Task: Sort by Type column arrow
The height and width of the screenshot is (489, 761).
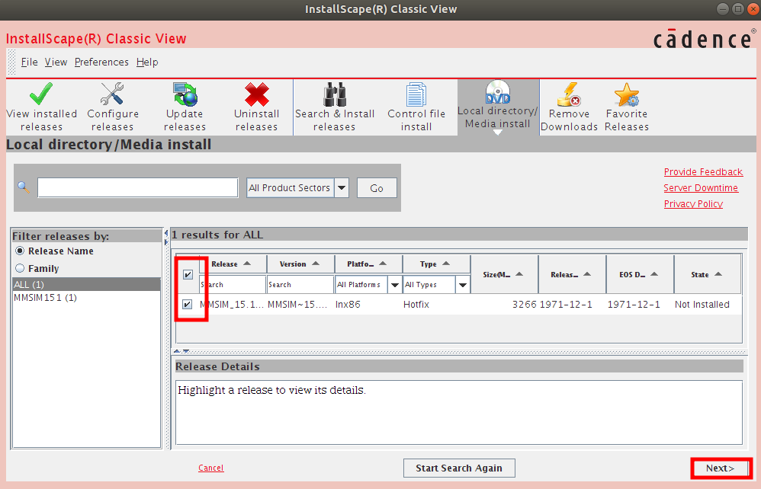Action: coord(446,264)
